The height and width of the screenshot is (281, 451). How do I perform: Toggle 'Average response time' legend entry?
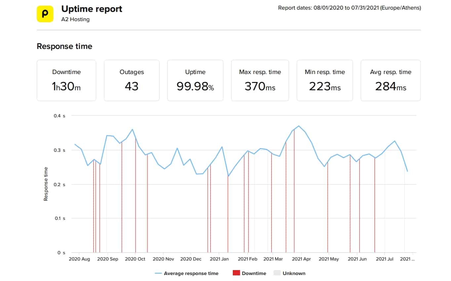coord(187,273)
